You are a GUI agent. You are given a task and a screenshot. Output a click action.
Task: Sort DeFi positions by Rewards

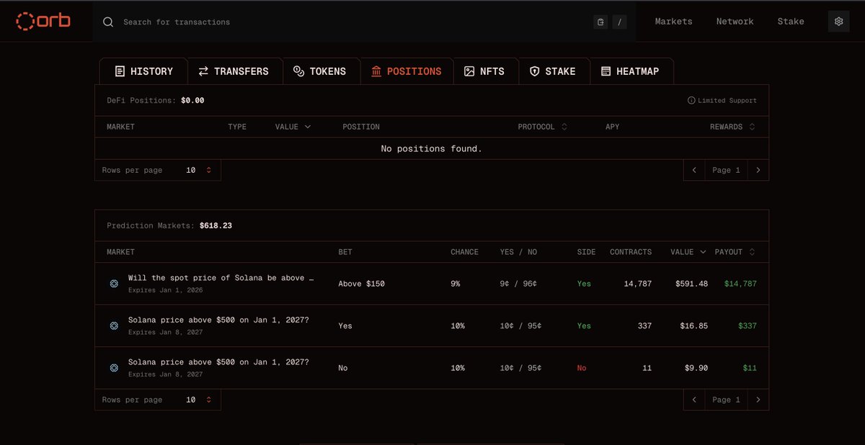coord(732,127)
